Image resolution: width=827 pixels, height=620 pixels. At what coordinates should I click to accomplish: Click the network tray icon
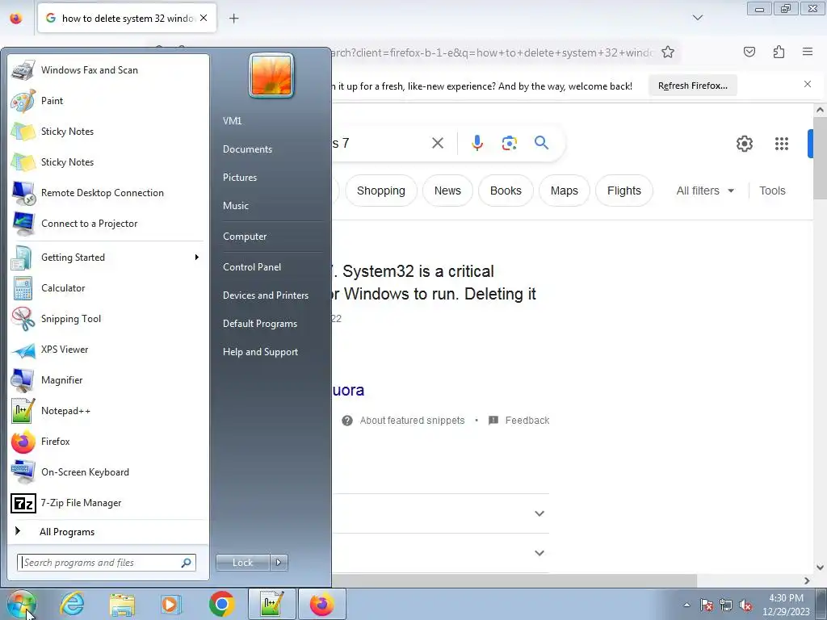[726, 605]
